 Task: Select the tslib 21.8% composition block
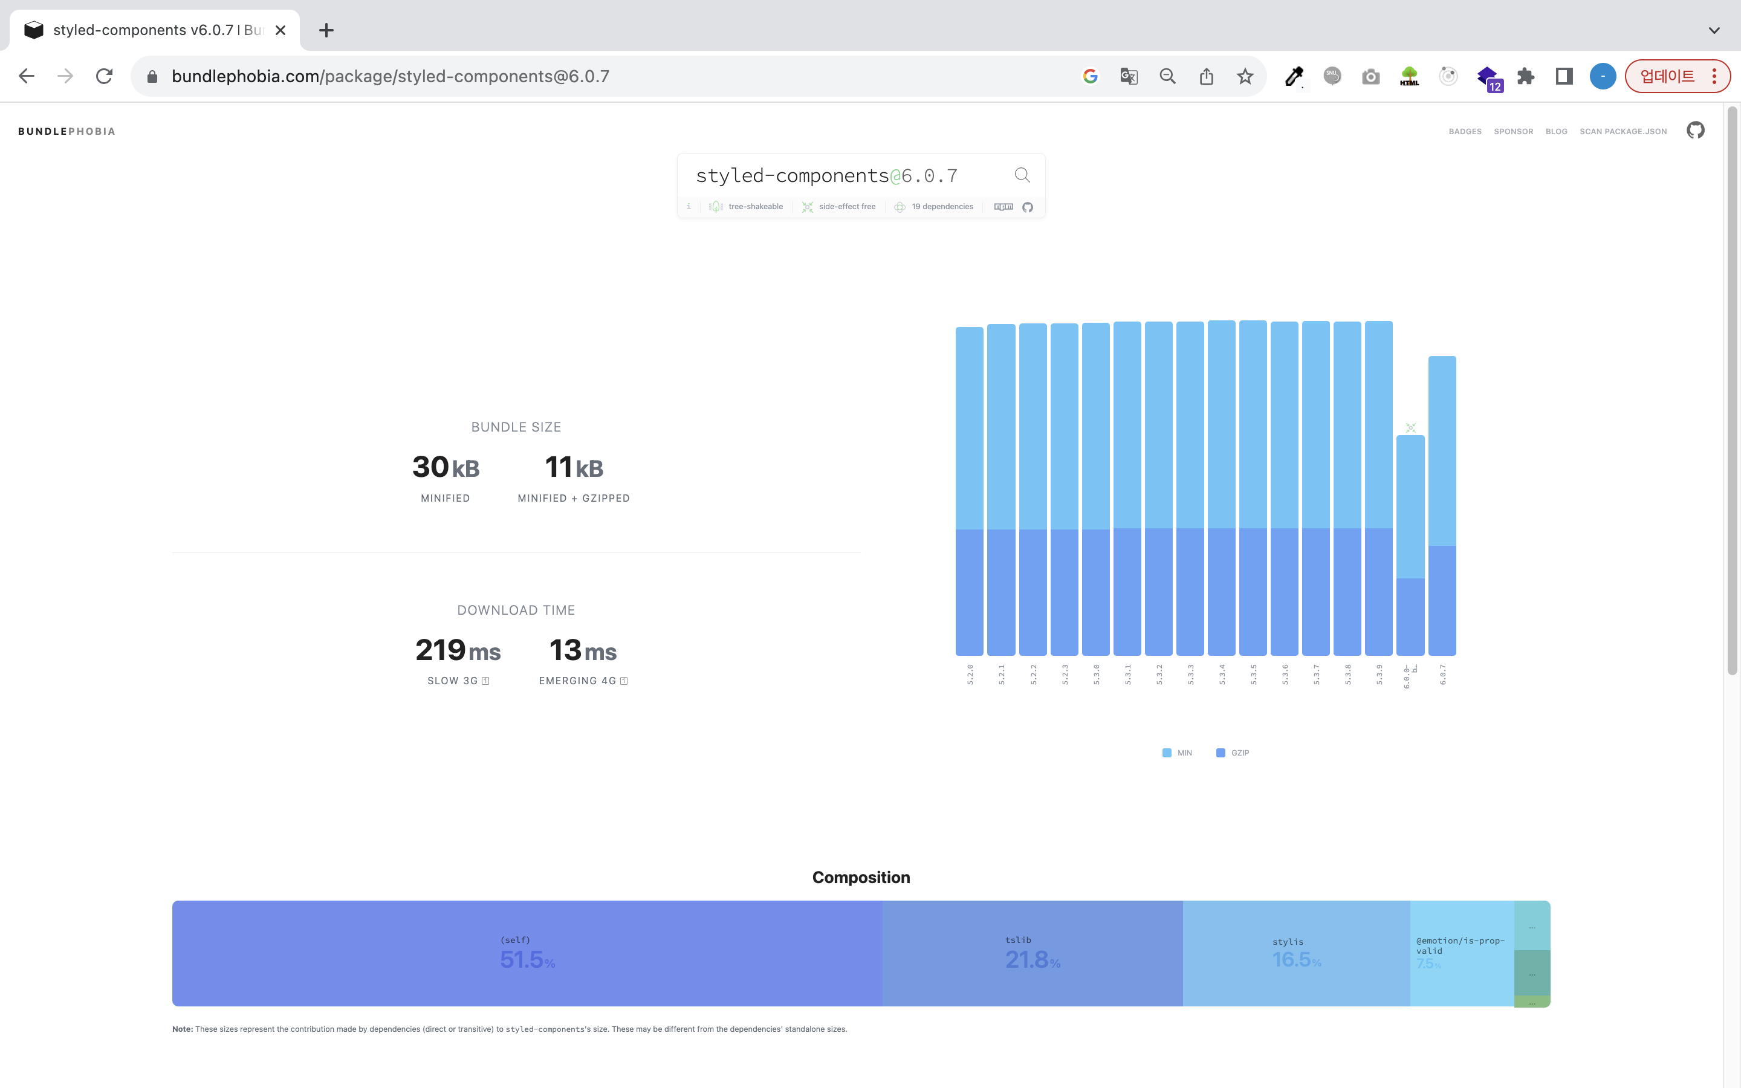pyautogui.click(x=1032, y=953)
